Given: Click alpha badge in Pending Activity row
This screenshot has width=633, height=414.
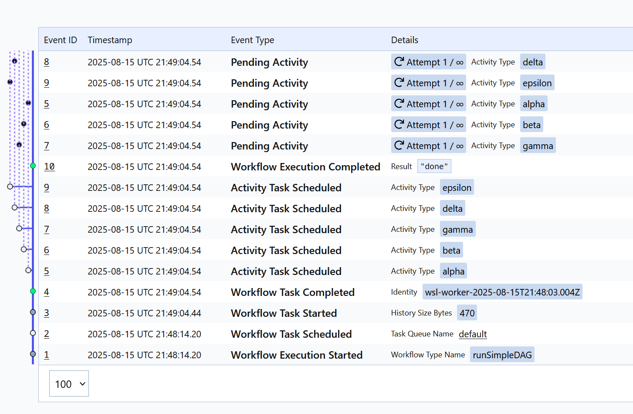Looking at the screenshot, I should tap(534, 104).
